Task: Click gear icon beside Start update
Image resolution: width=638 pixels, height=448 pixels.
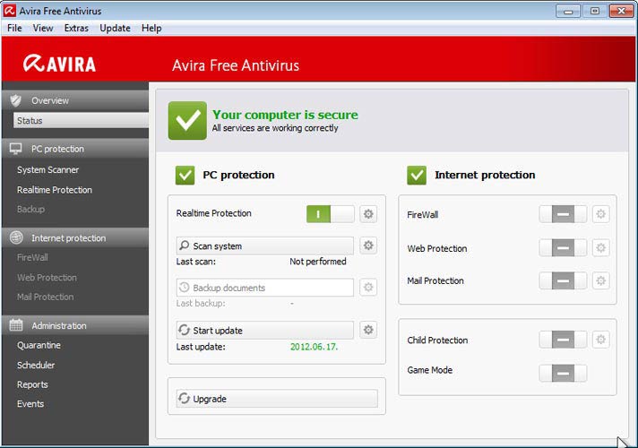Action: pos(368,331)
